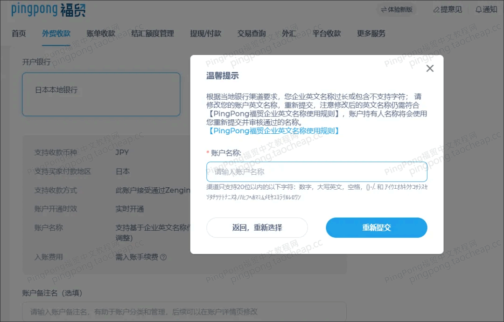Switch to 结汇额度管理 tab
This screenshot has height=322, width=504.
coord(153,34)
